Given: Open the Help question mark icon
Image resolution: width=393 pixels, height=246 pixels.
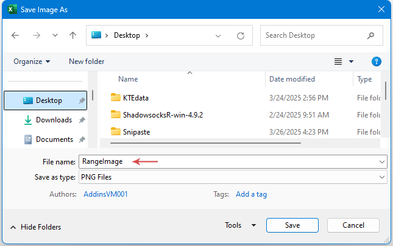Looking at the screenshot, I should (x=376, y=61).
